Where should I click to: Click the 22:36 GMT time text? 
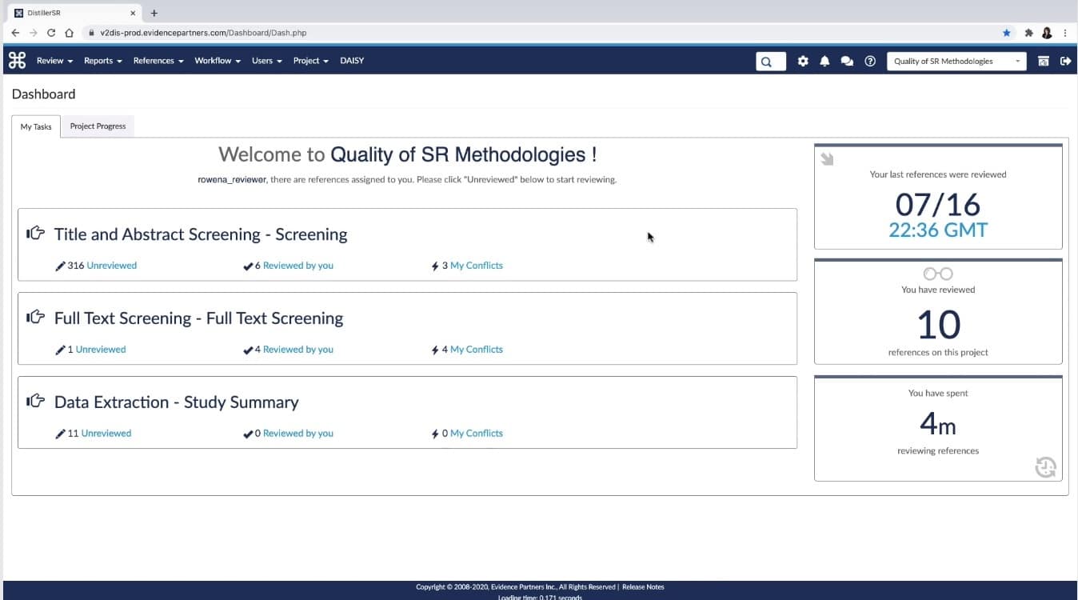tap(938, 230)
